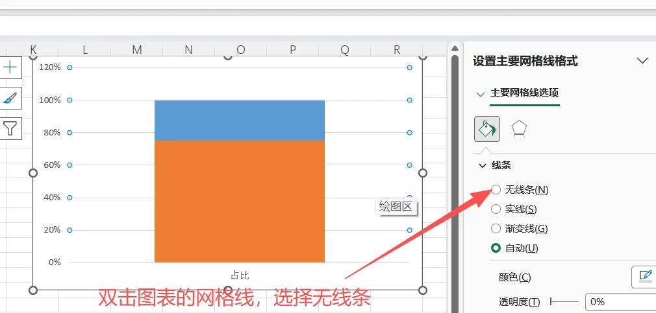Collapse the 线条 section
This screenshot has width=656, height=313.
[x=481, y=166]
